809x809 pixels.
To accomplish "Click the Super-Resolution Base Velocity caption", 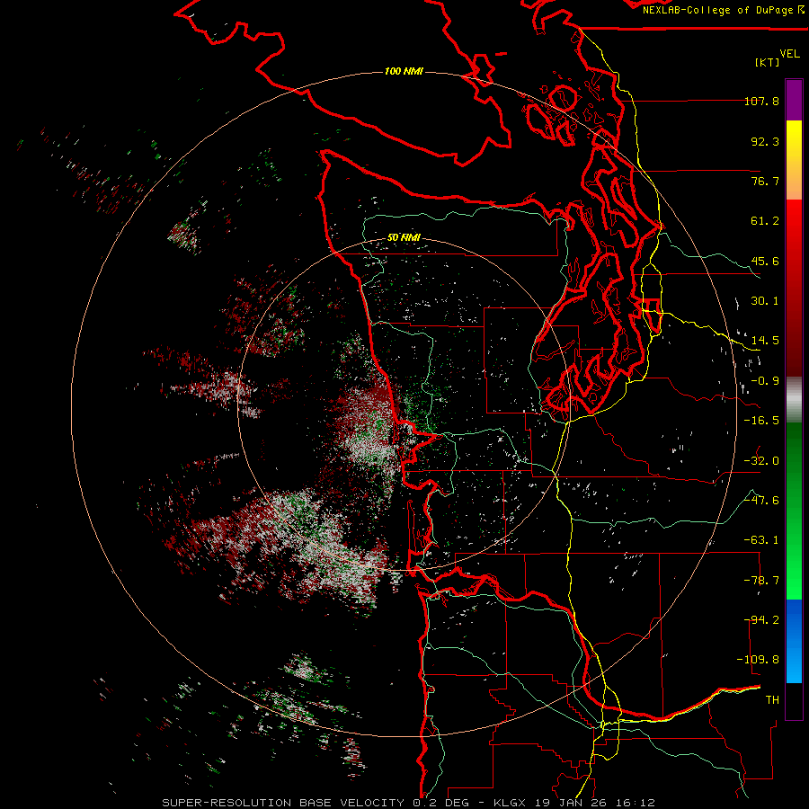I will pyautogui.click(x=408, y=803).
